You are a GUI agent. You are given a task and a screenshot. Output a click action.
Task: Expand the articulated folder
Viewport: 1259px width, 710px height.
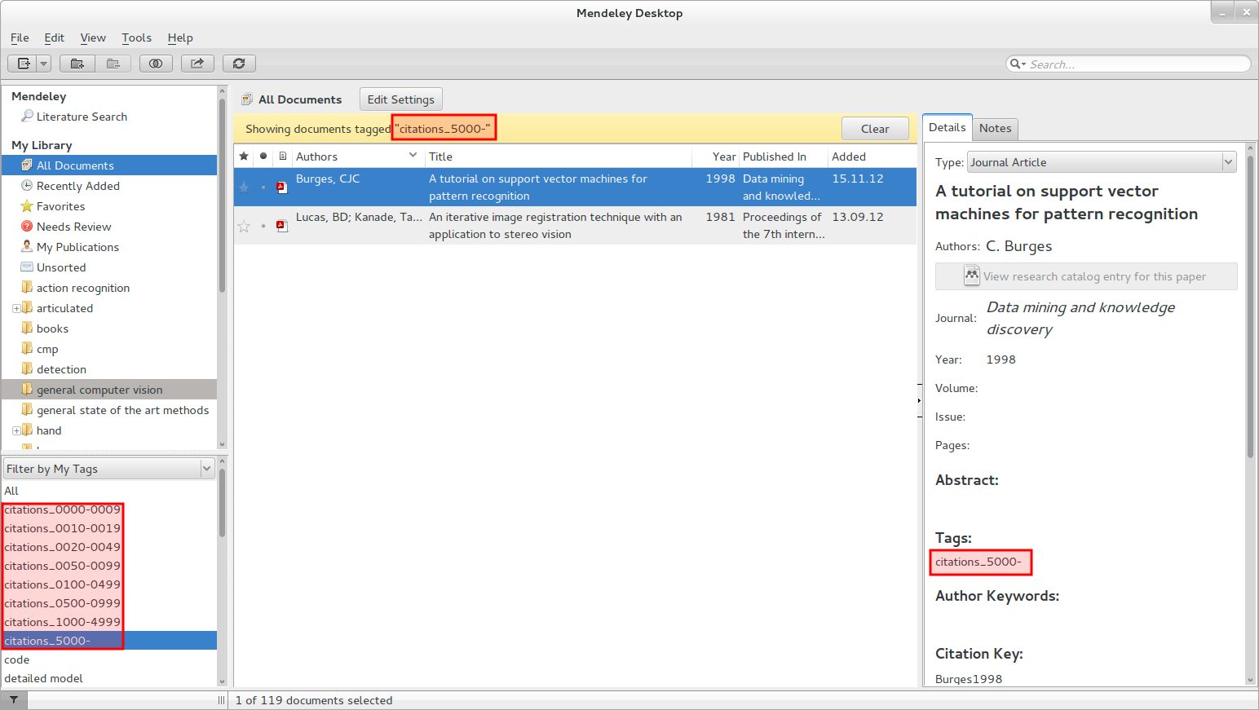16,308
